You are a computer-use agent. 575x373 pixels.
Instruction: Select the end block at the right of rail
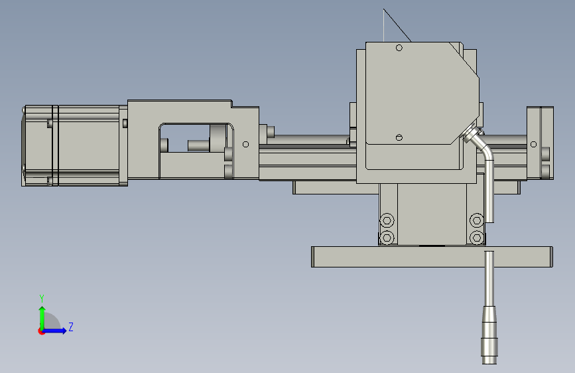point(540,143)
